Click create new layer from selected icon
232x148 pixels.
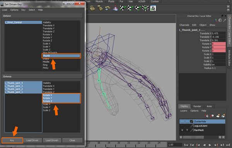(223, 116)
